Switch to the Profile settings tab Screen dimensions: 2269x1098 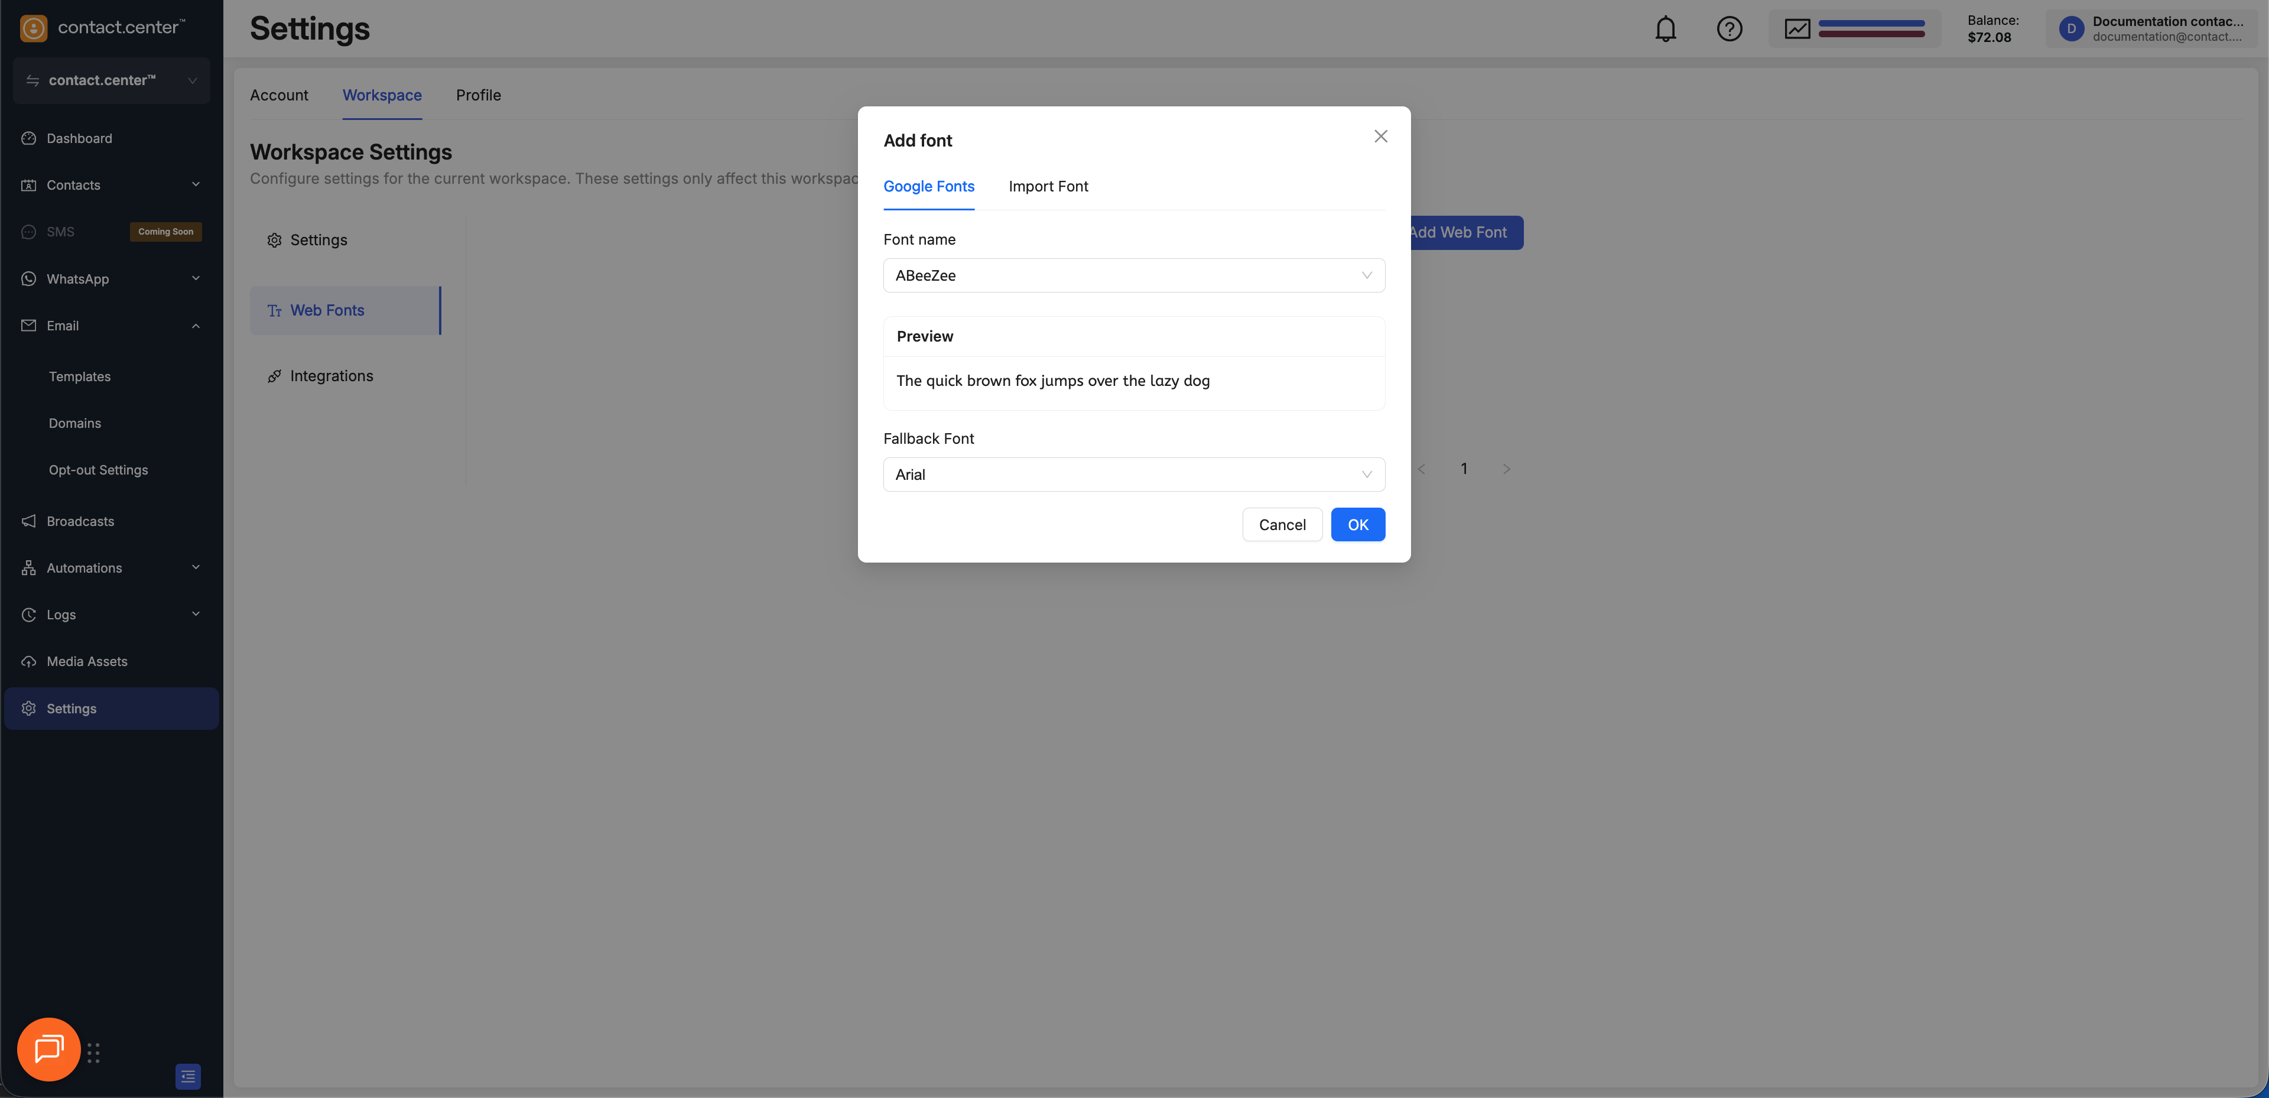tap(477, 95)
